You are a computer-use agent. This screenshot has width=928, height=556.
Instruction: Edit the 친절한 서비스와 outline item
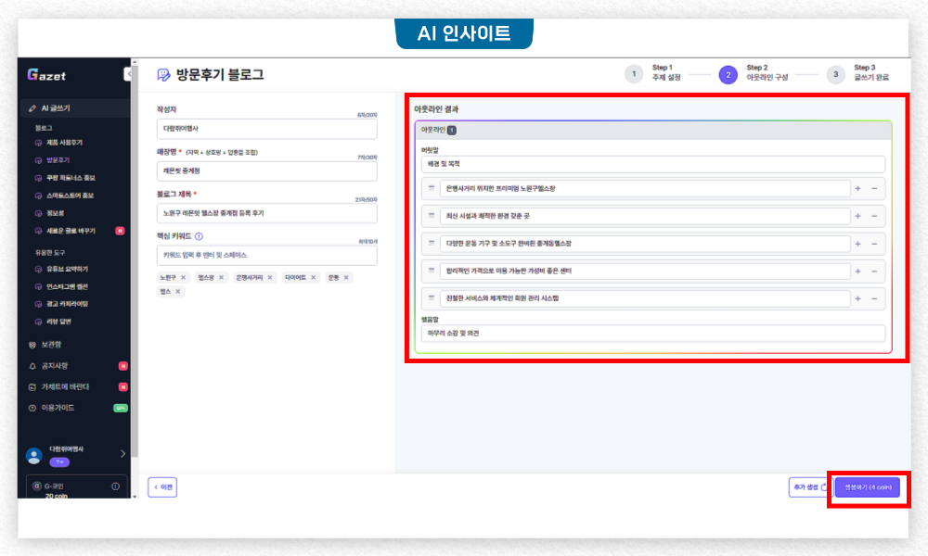(645, 298)
